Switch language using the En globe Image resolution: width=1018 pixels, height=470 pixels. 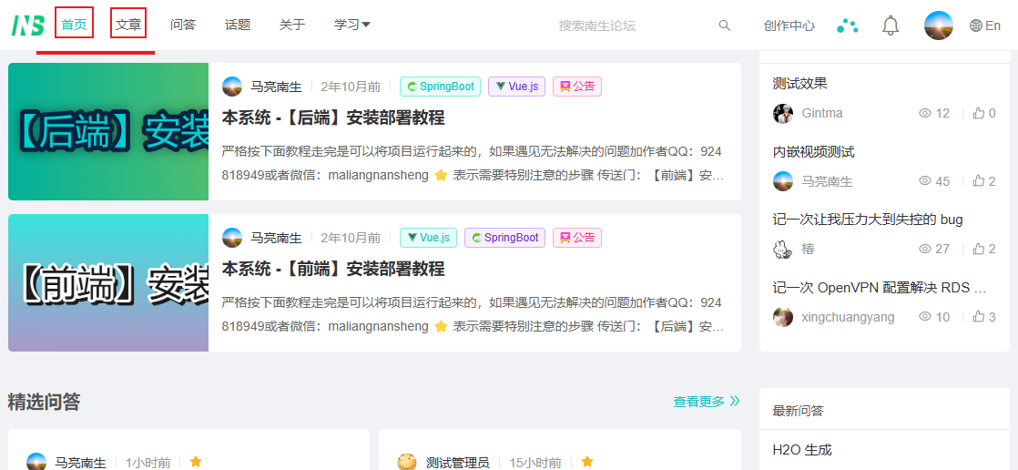point(985,26)
